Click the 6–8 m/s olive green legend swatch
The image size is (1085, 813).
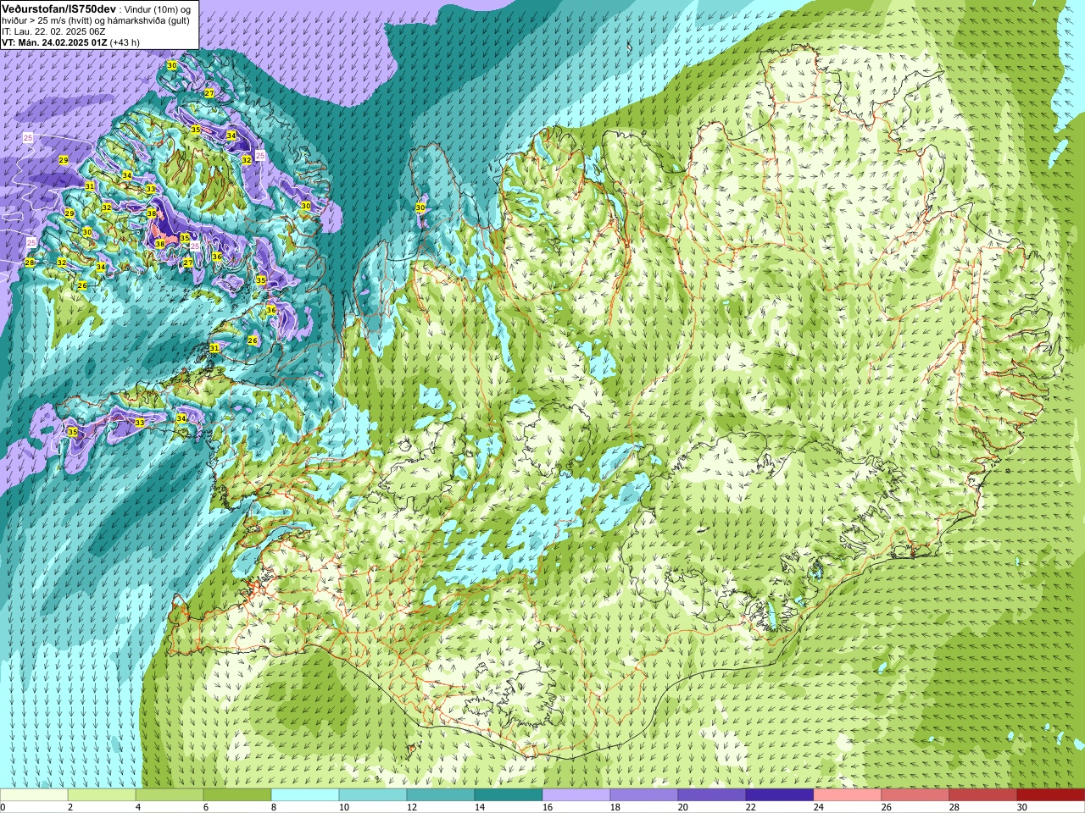[237, 795]
